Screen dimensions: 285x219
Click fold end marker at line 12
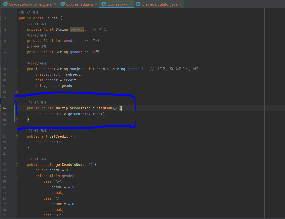click(17, 91)
